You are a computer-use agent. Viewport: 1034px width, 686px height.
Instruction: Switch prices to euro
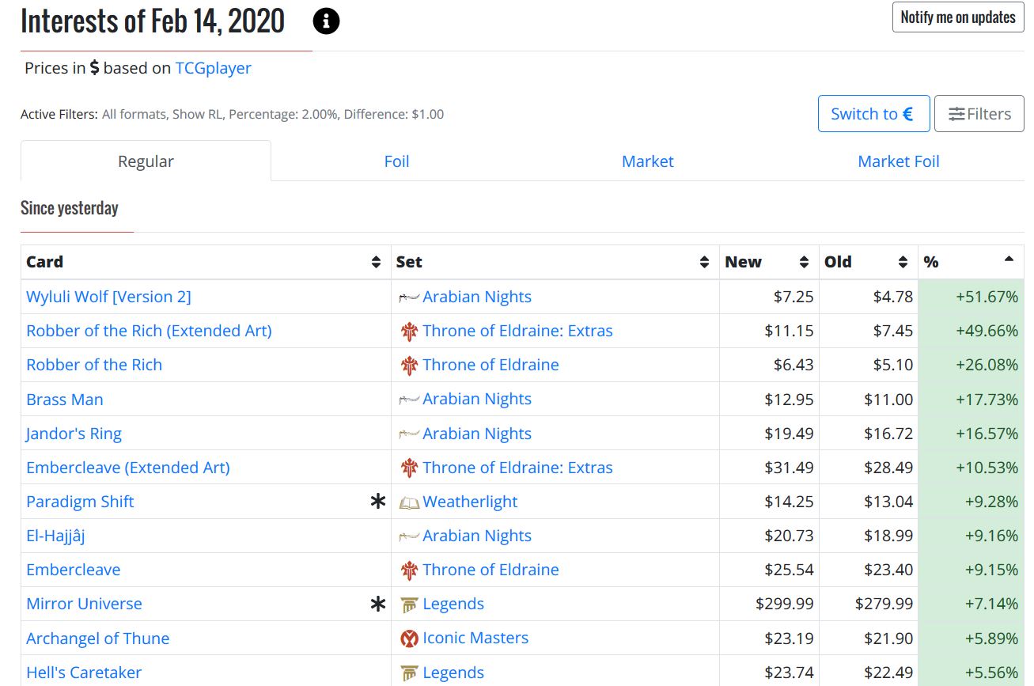click(x=873, y=114)
